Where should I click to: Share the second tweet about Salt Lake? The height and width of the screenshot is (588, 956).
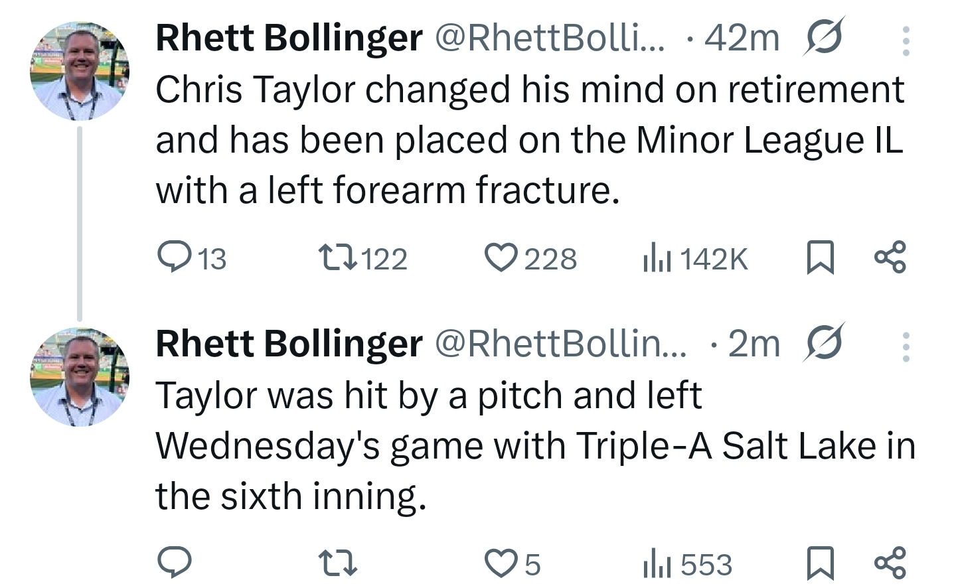(890, 563)
